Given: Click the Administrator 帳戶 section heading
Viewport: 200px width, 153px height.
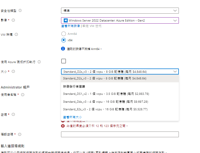Looking at the screenshot, I should coord(15,87).
